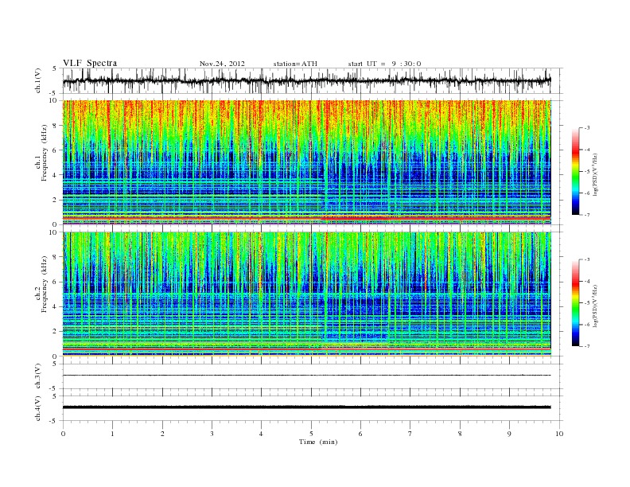Click the ch.1 voltage waveform trace
This screenshot has height=487, width=630.
[x=306, y=80]
